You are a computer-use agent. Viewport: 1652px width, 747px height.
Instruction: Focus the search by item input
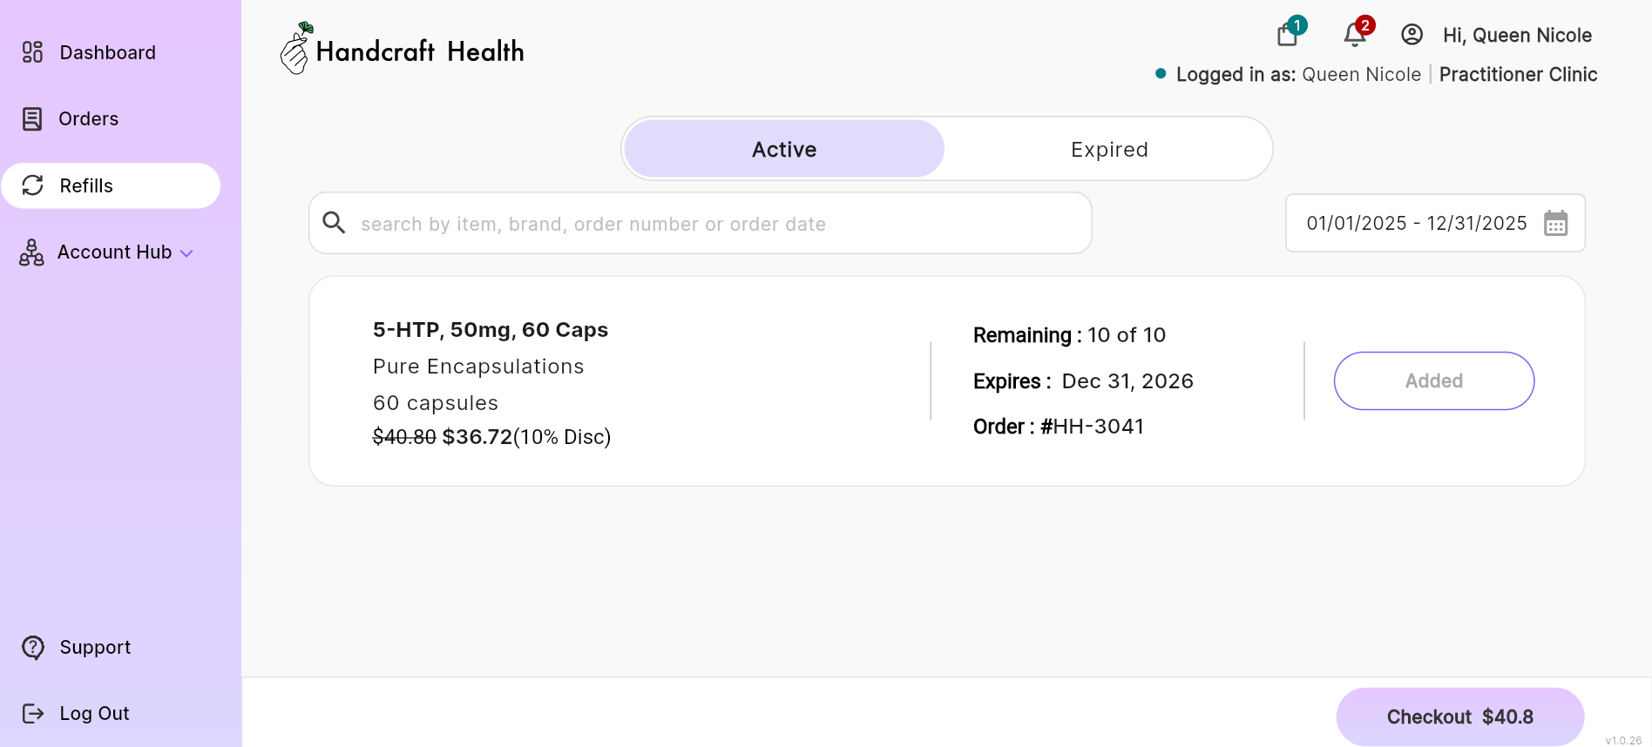point(714,224)
